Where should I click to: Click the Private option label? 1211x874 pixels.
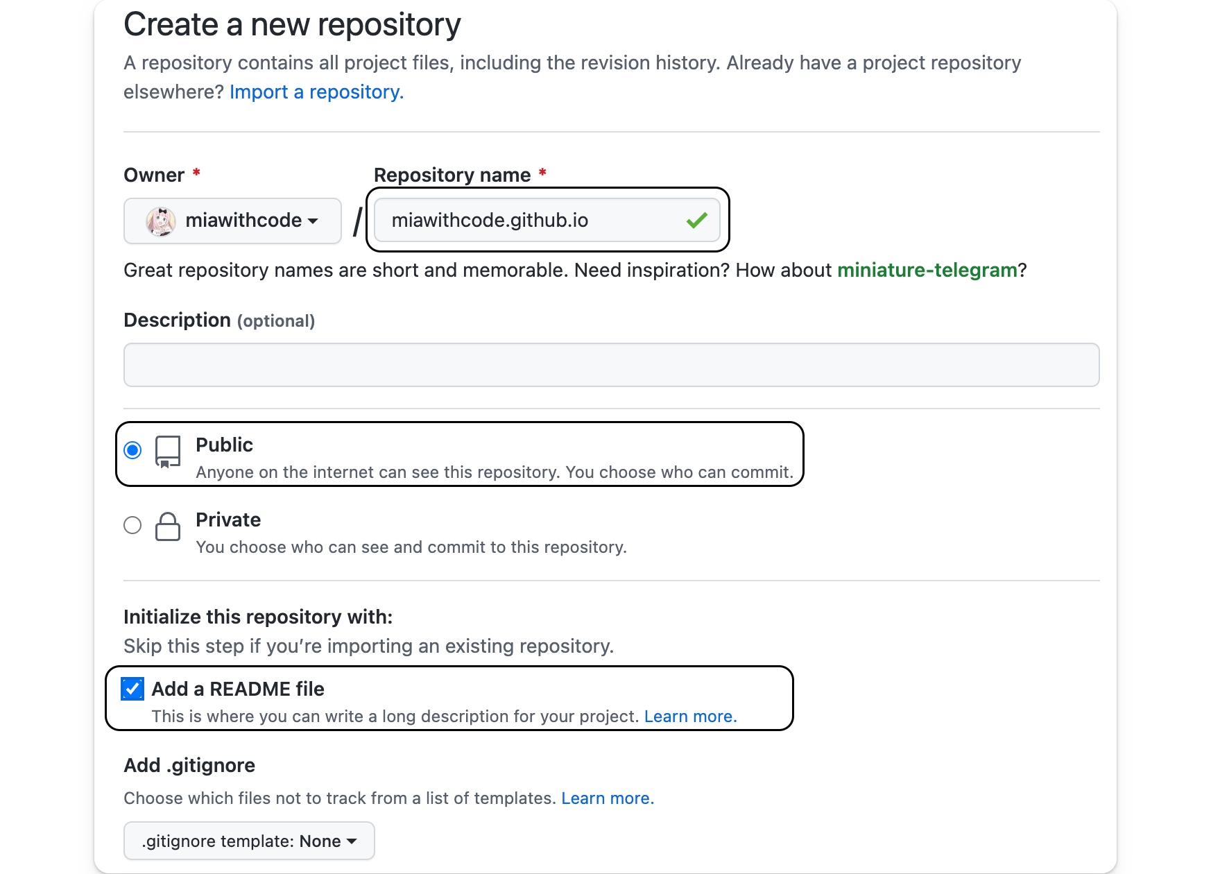(x=228, y=520)
